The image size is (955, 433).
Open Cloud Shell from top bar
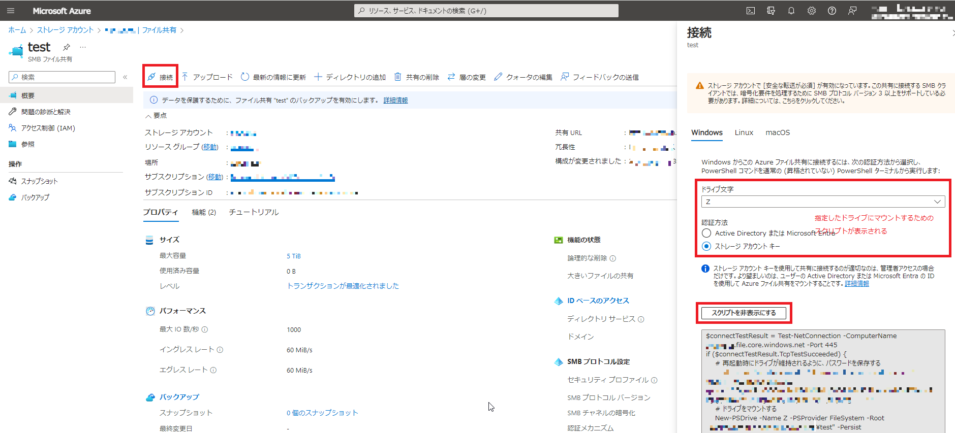pos(751,11)
